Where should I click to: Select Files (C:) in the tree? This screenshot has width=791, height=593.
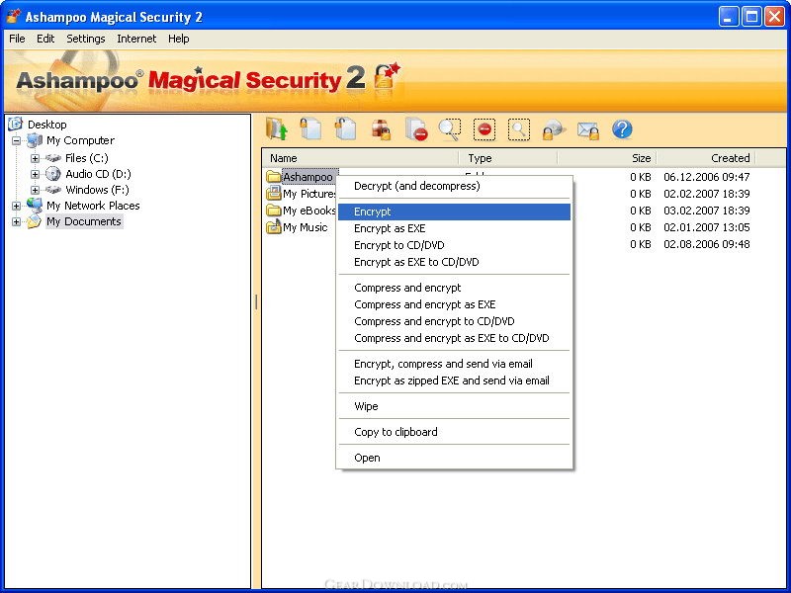pyautogui.click(x=87, y=158)
